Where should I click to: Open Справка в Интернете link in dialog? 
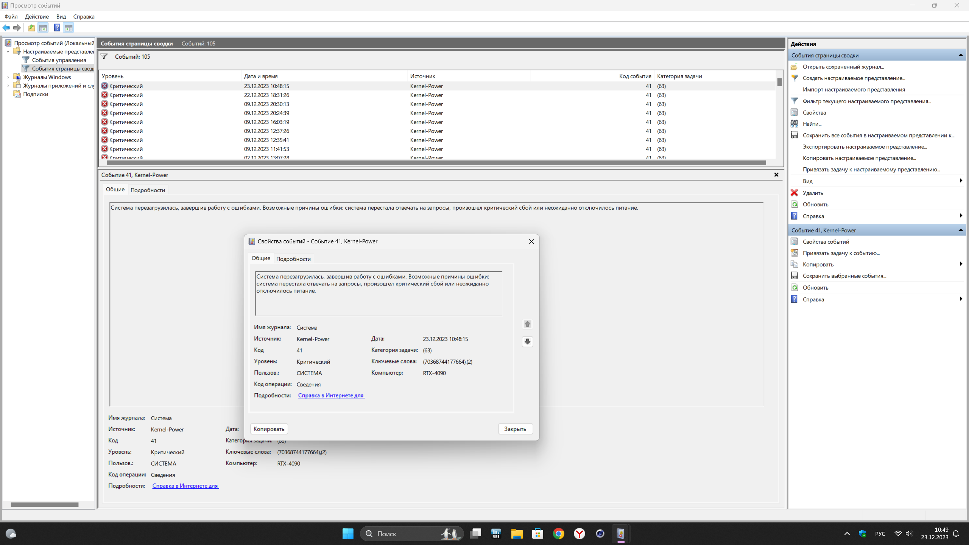click(x=331, y=396)
